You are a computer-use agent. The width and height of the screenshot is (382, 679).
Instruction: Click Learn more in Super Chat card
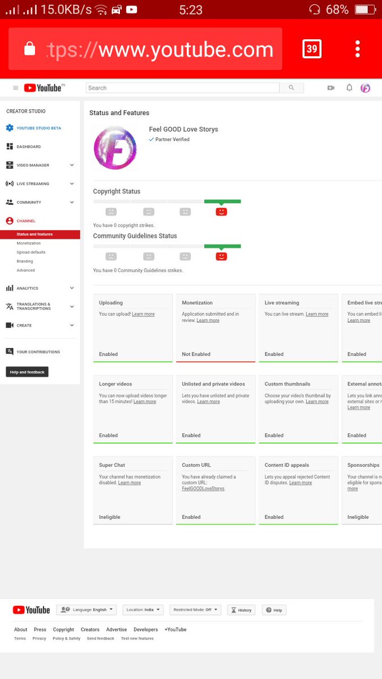pos(130,483)
